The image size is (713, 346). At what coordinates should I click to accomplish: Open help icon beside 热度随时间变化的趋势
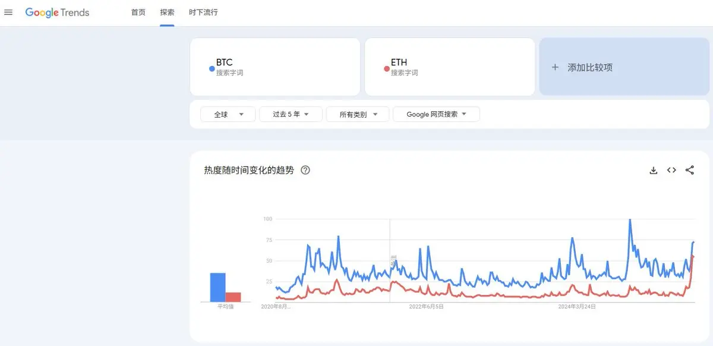[x=305, y=170]
